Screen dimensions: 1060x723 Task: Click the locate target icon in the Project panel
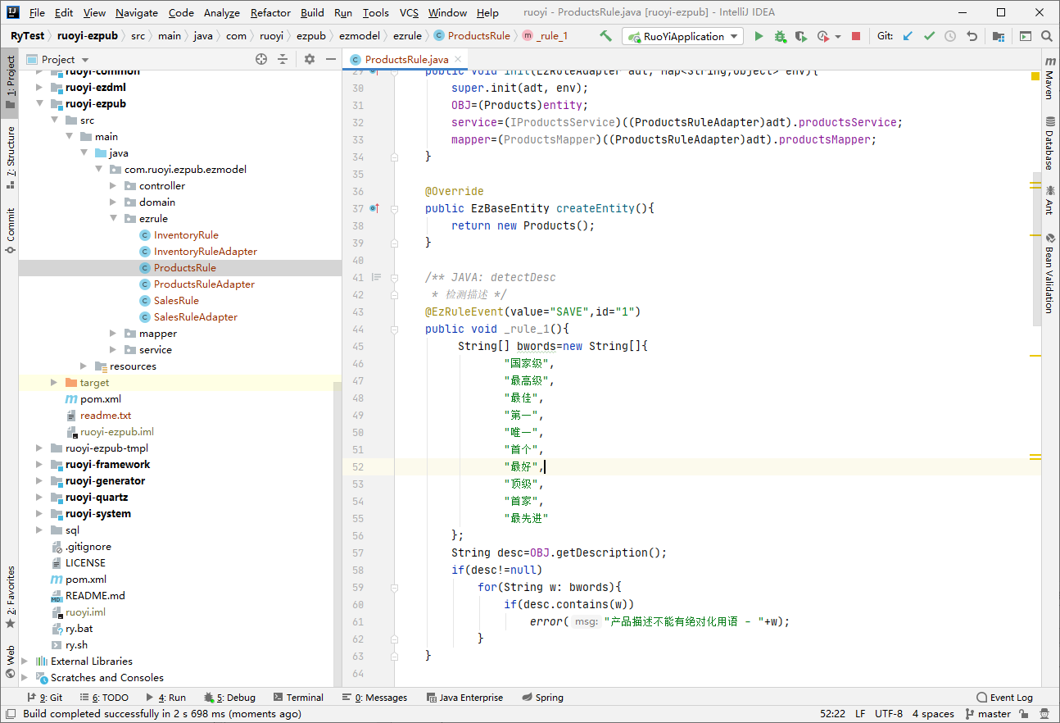261,59
